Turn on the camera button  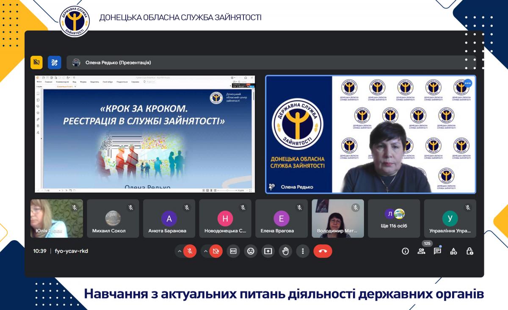[215, 251]
